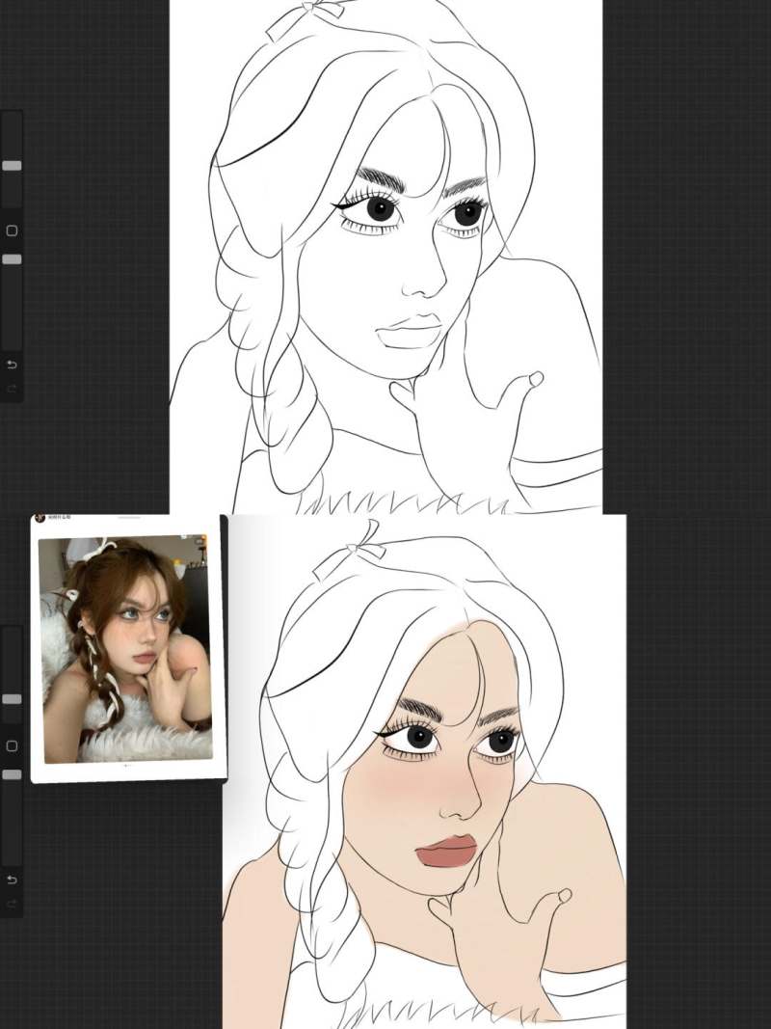Tap the undo arrow beside the uncolored line-art canvas

[12, 365]
